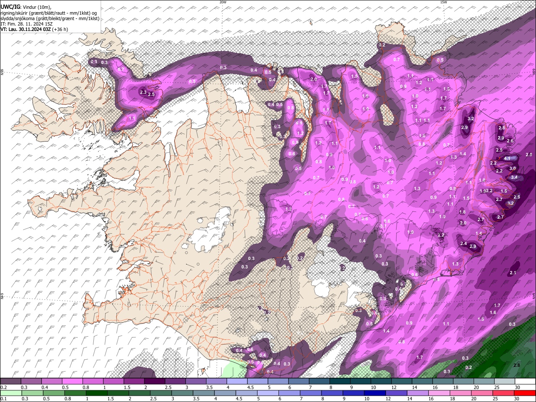The height and width of the screenshot is (402, 536).
Task: Pick the 2.5 grey-green swatch in lower legend
Action: [160, 393]
